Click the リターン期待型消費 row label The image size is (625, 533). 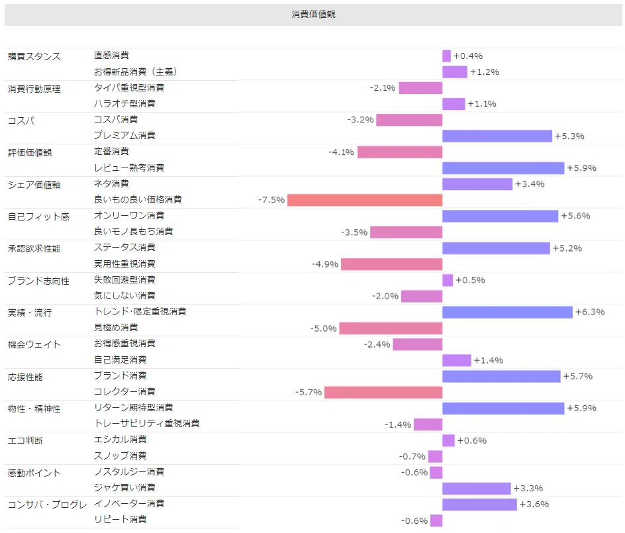click(x=133, y=407)
